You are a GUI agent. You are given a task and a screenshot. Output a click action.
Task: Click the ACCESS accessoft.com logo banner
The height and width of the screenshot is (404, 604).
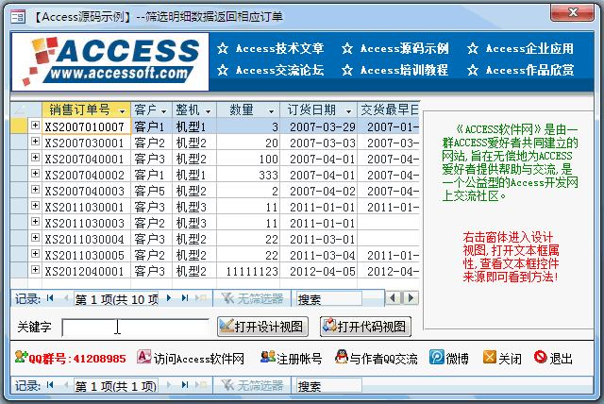pyautogui.click(x=110, y=61)
